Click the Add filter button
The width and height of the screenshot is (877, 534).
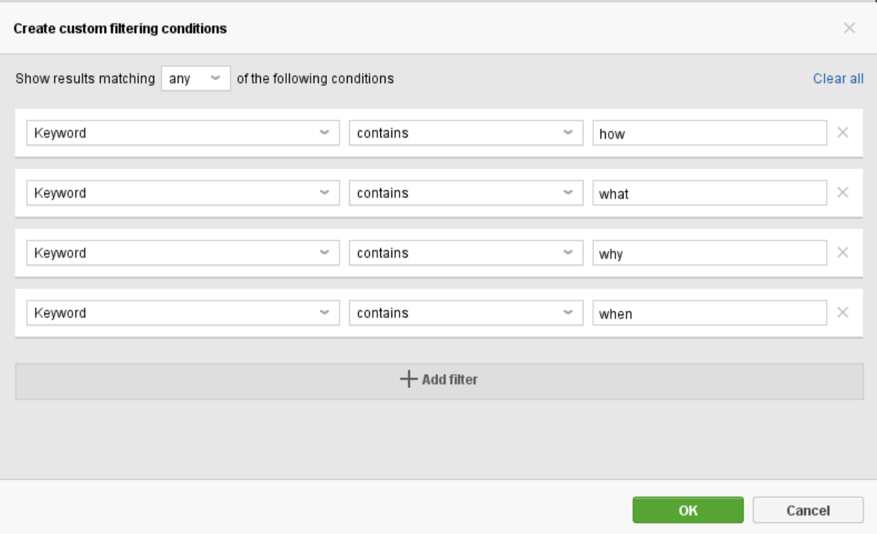click(439, 381)
